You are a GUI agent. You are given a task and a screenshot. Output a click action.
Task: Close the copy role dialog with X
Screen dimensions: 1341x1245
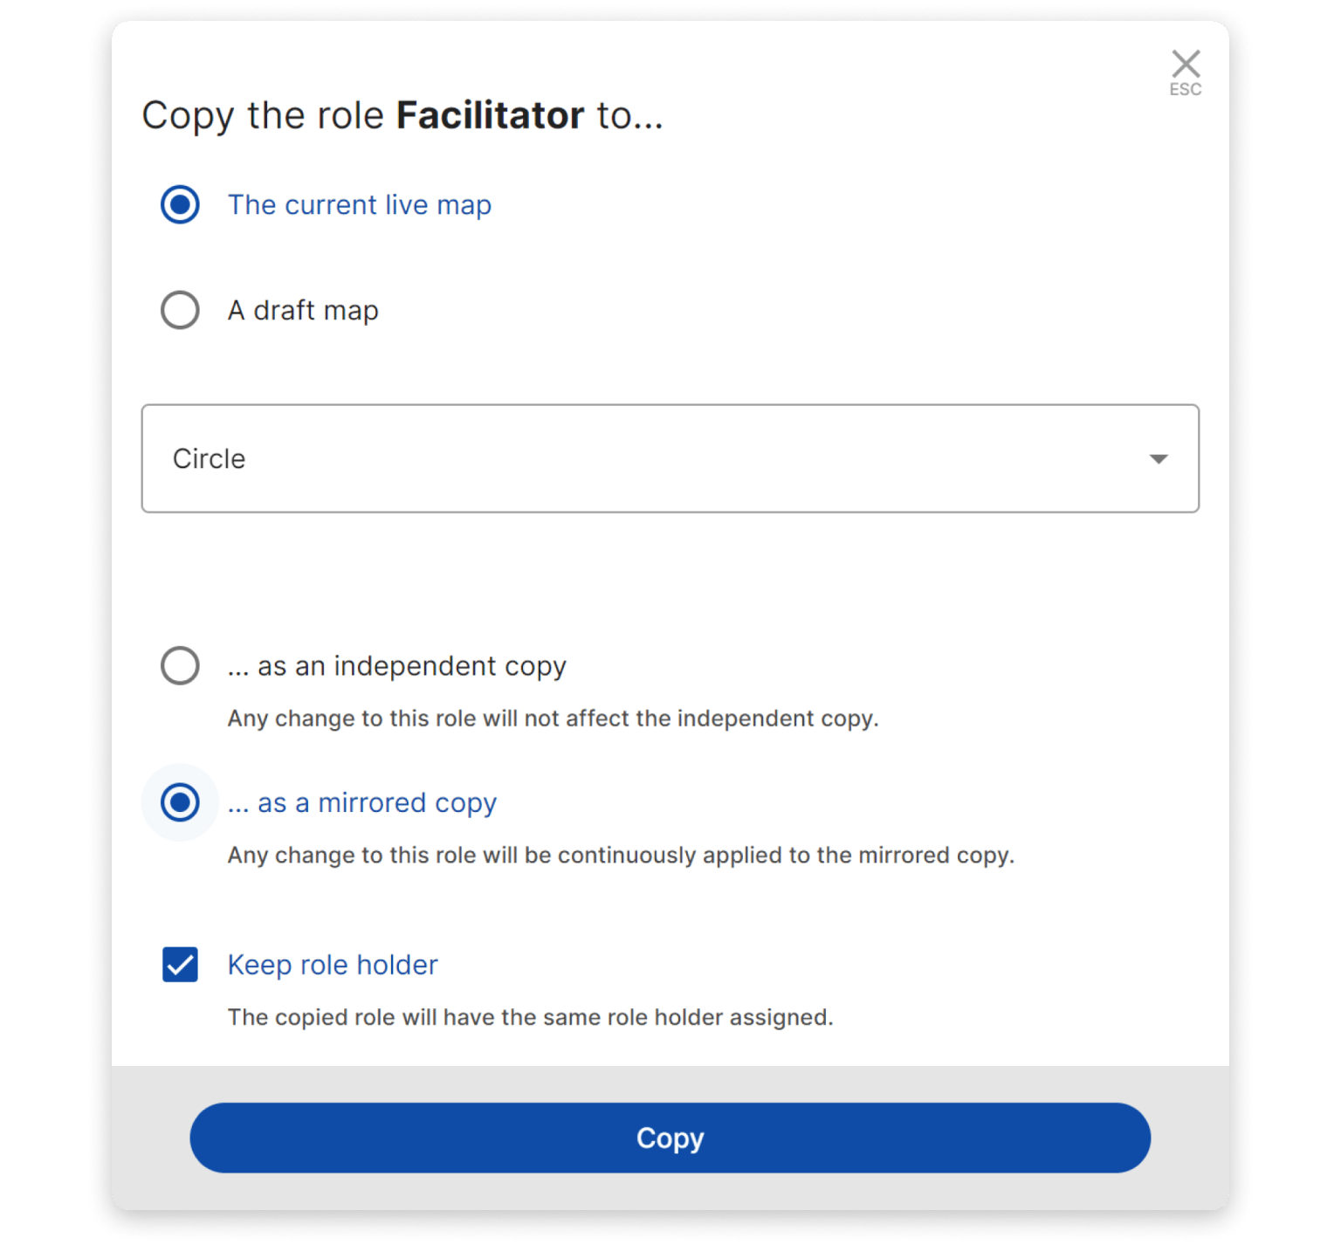coord(1186,64)
